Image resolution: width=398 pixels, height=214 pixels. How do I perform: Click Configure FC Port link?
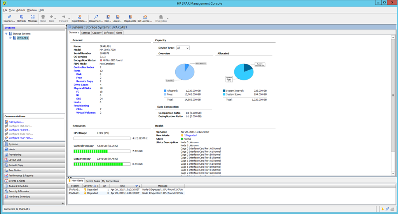click(x=19, y=130)
